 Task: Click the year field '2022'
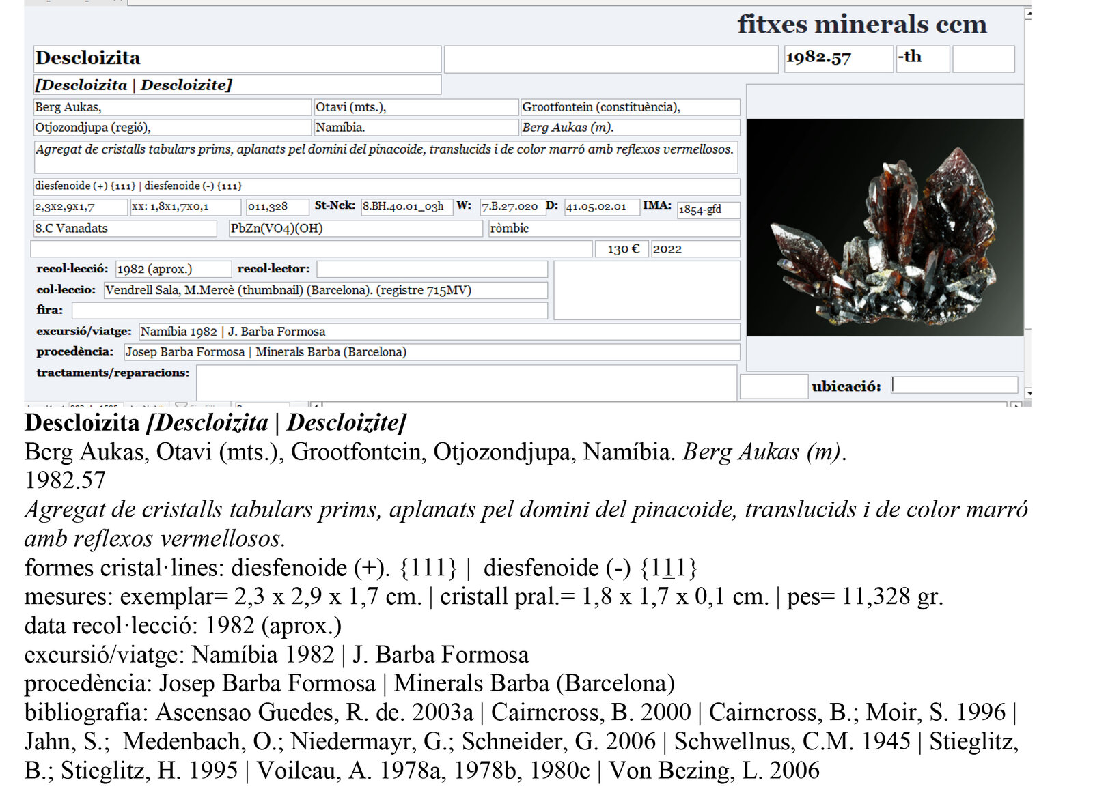(695, 249)
